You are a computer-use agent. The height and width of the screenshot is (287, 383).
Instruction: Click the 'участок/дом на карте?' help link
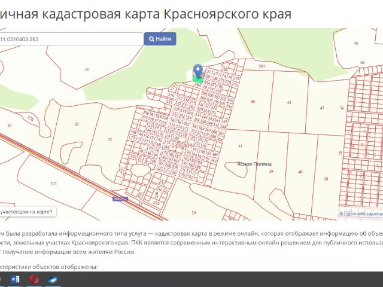pyautogui.click(x=26, y=211)
